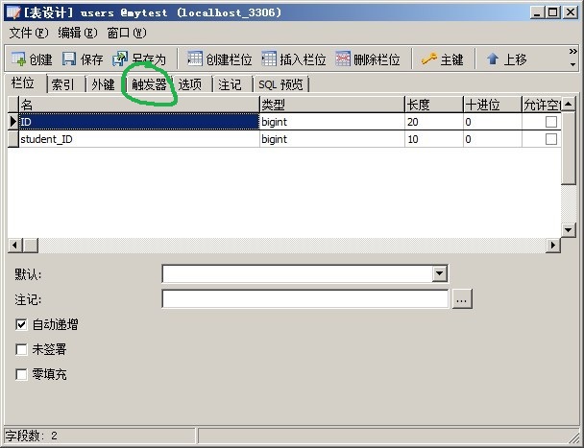The height and width of the screenshot is (448, 584).
Task: Click the row selector of ID row
Action: pyautogui.click(x=13, y=122)
